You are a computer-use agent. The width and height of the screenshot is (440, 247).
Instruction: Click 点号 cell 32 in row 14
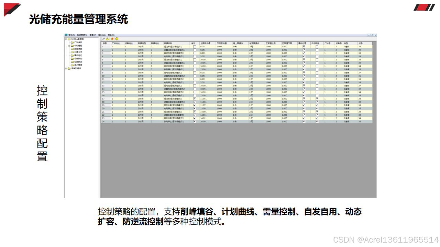(365, 89)
